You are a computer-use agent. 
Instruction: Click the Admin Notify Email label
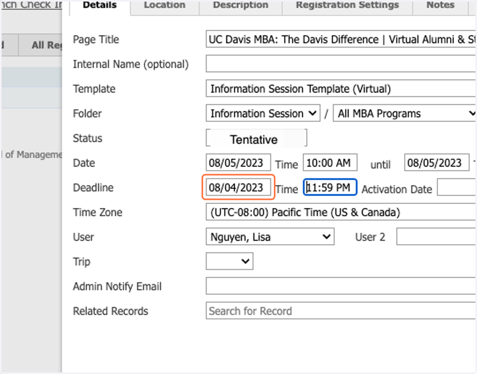click(117, 286)
